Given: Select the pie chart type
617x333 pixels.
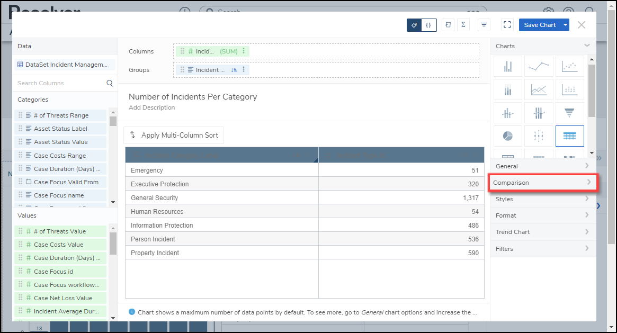Looking at the screenshot, I should (508, 136).
